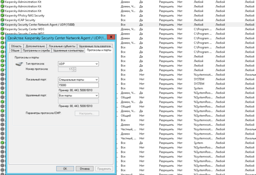The width and height of the screenshot is (256, 175).
Task: Close the Свойства properties dialog
Action: click(111, 37)
